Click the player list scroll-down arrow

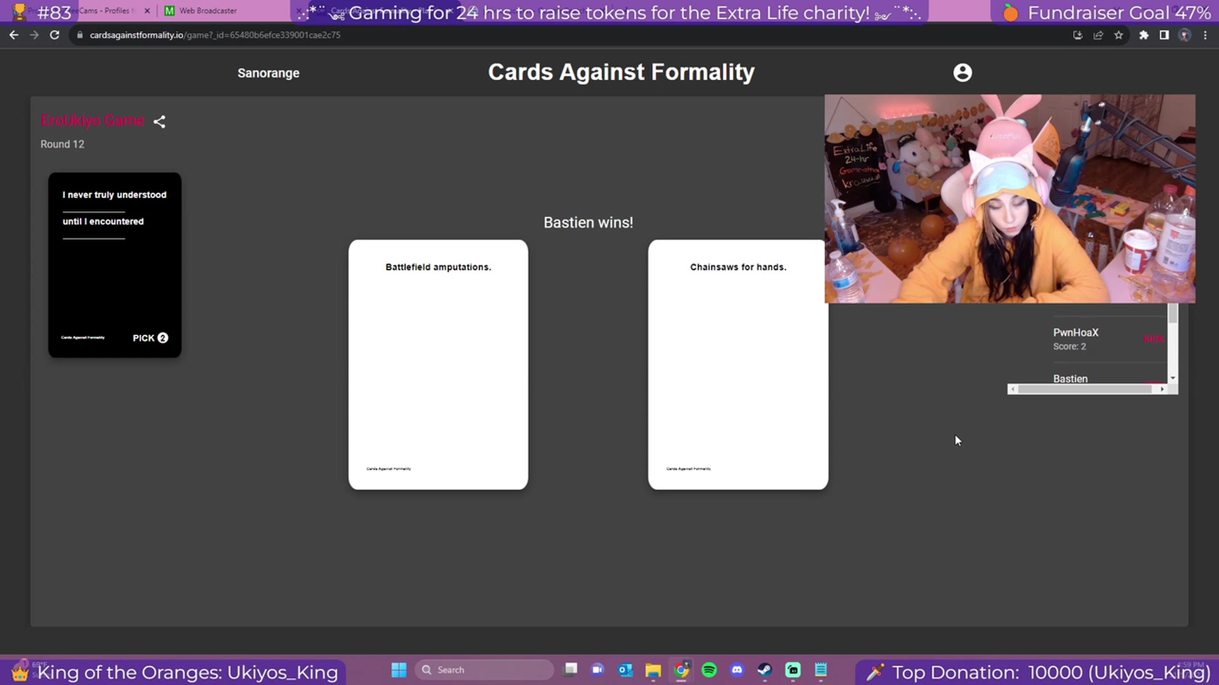click(1173, 378)
